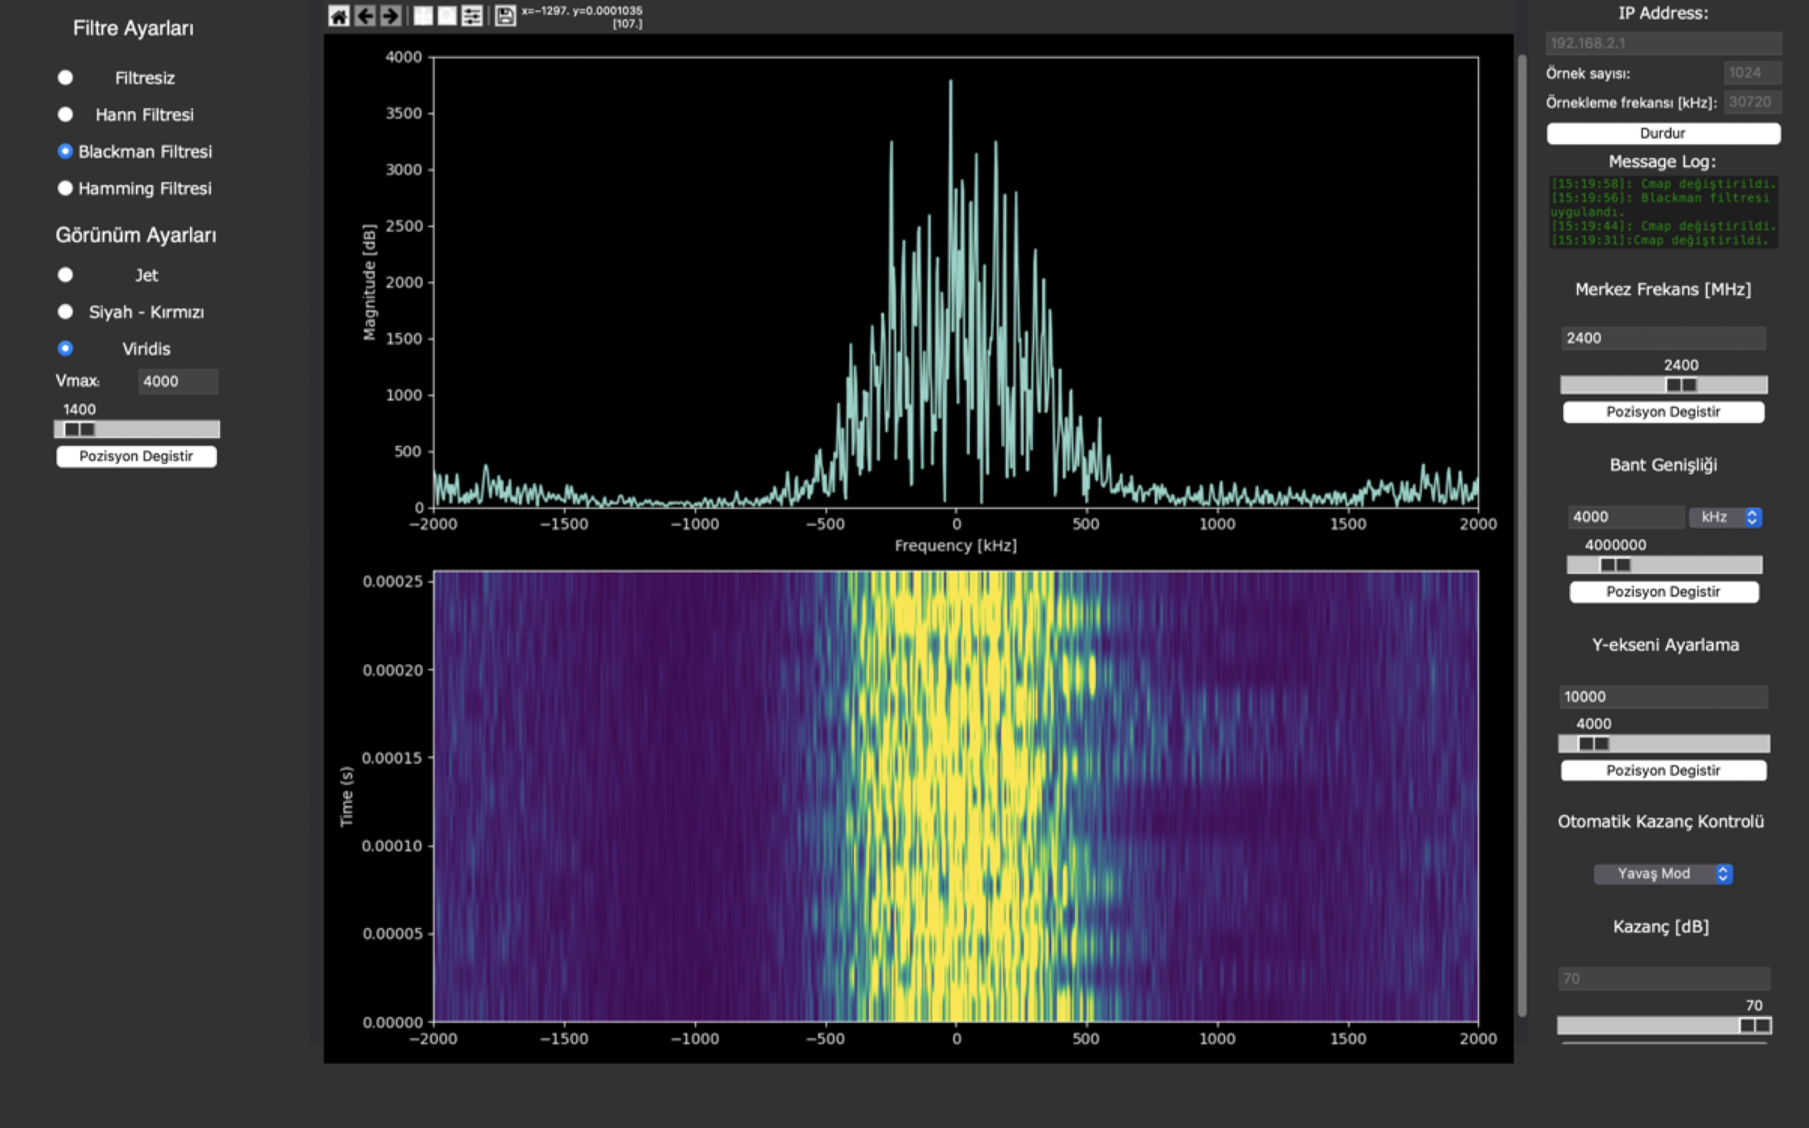Screen dimensions: 1809x1128
Task: Go forward to next plot view
Action: tap(390, 16)
